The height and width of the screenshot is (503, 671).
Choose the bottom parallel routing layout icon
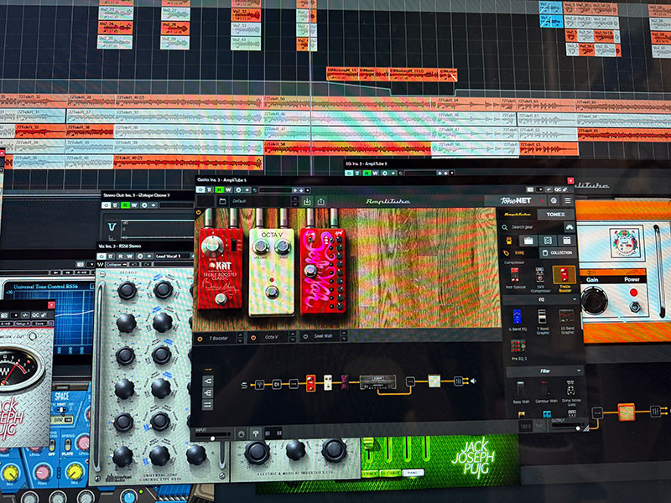coord(207,405)
